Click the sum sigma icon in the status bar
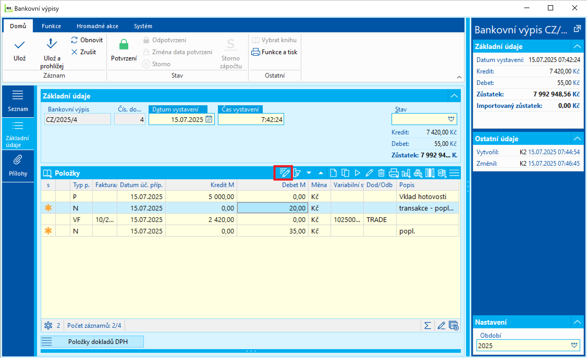Viewport: 587px width, 358px height. point(427,325)
